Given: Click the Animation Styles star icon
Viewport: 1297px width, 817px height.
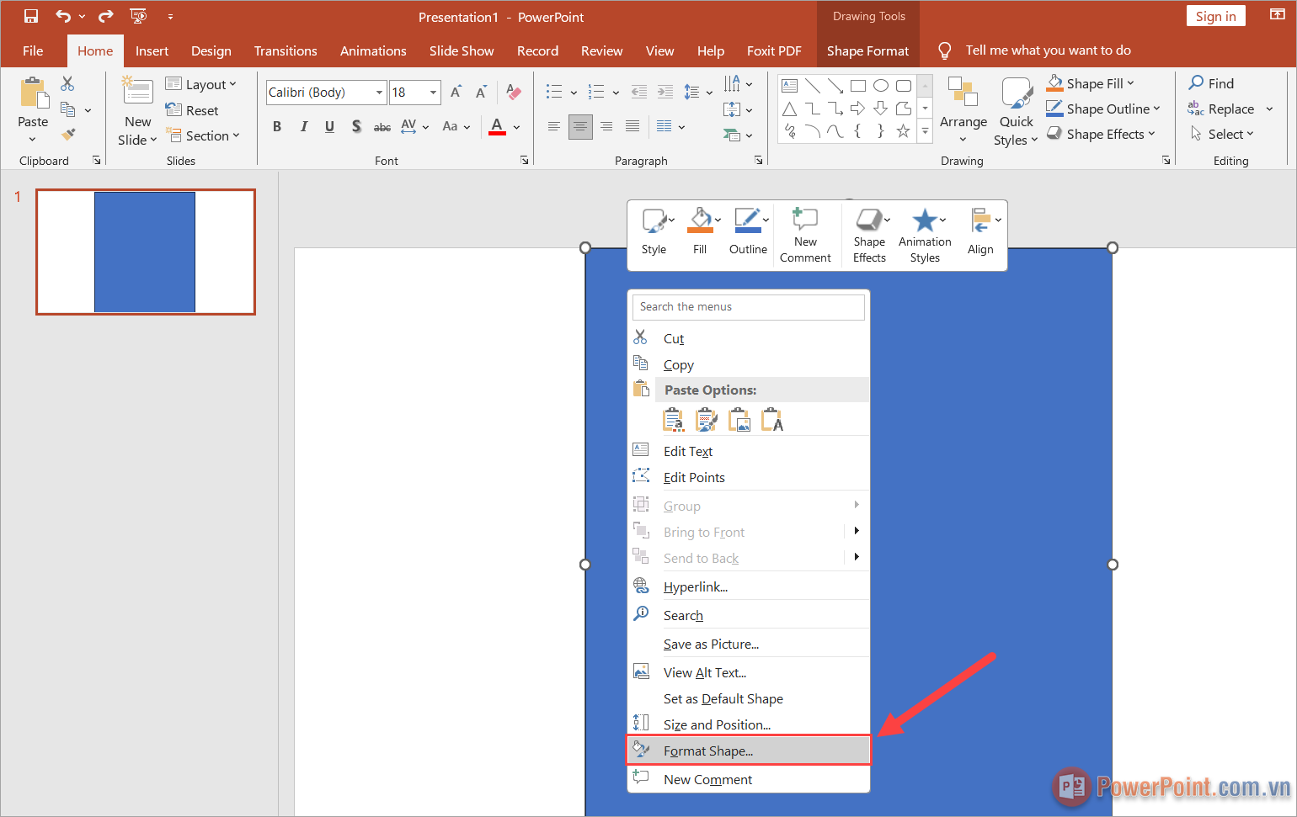Looking at the screenshot, I should (x=924, y=221).
